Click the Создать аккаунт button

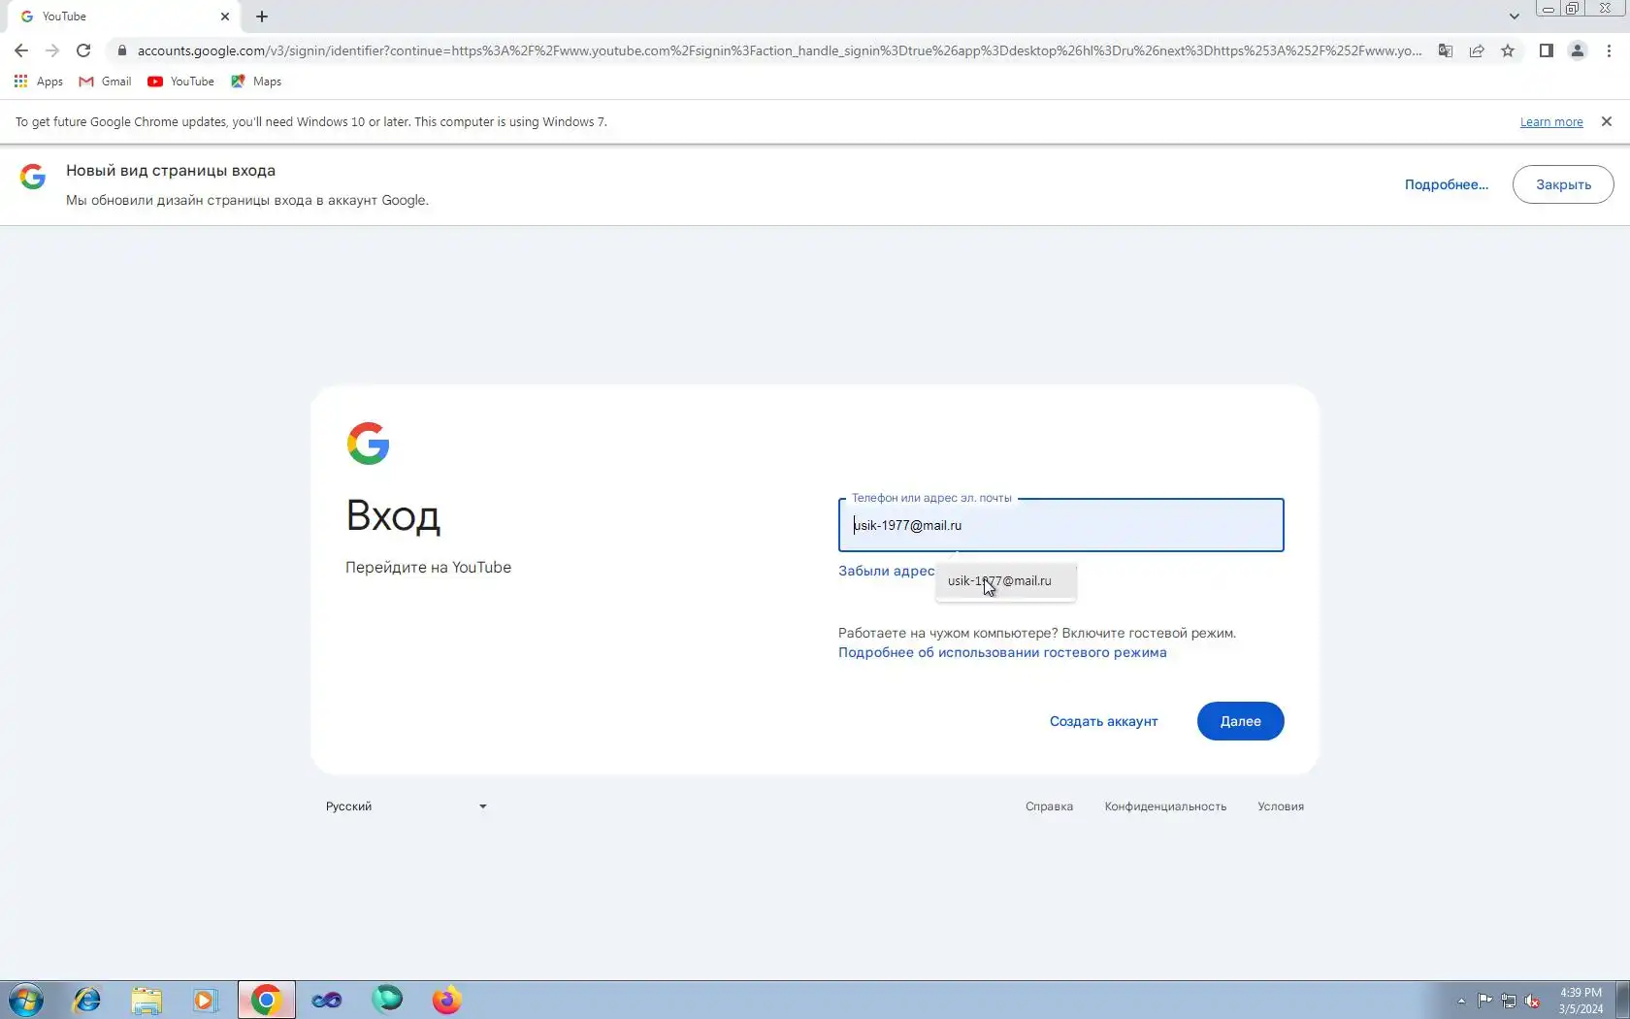click(x=1103, y=721)
